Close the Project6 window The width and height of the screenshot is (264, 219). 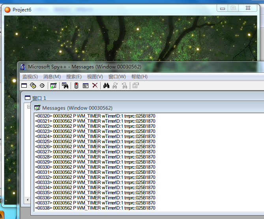pyautogui.click(x=248, y=8)
